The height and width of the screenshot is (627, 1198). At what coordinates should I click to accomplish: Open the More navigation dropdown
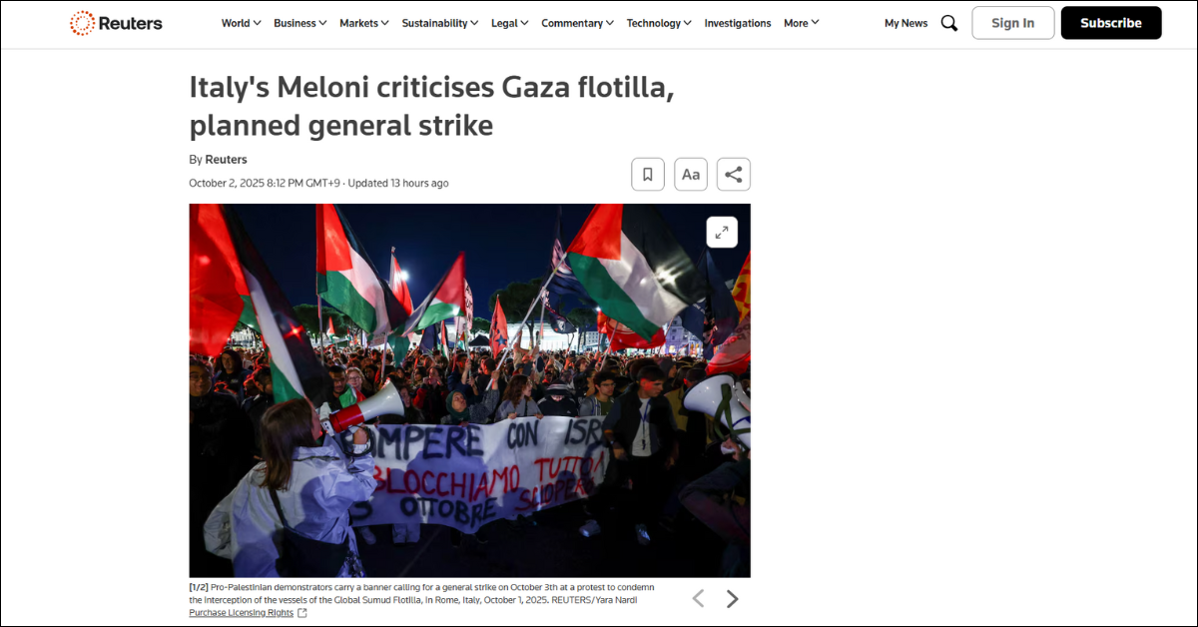tap(802, 23)
